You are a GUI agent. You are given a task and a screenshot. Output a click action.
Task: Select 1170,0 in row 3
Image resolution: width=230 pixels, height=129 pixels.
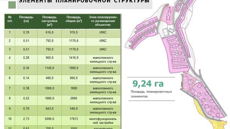tap(74, 49)
